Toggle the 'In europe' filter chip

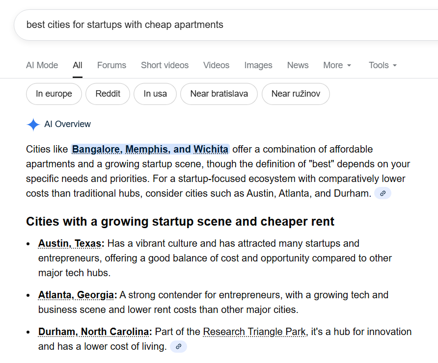[54, 94]
